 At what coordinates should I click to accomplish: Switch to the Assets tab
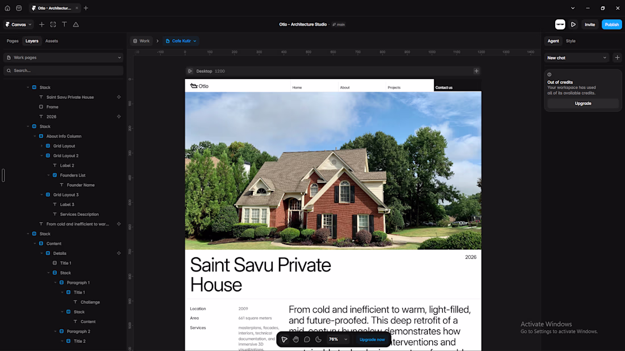[x=51, y=41]
